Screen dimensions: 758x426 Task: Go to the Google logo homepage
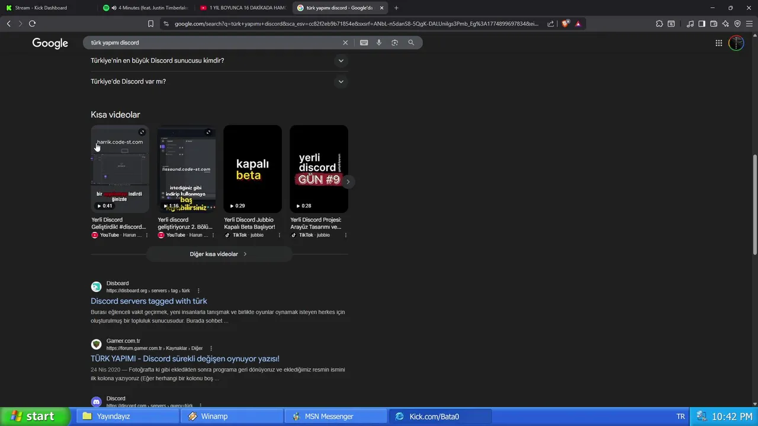click(x=50, y=43)
